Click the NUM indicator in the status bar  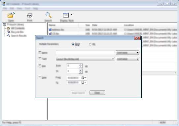click(162, 123)
